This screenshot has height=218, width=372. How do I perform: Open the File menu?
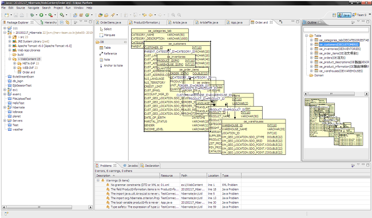coord(3,8)
